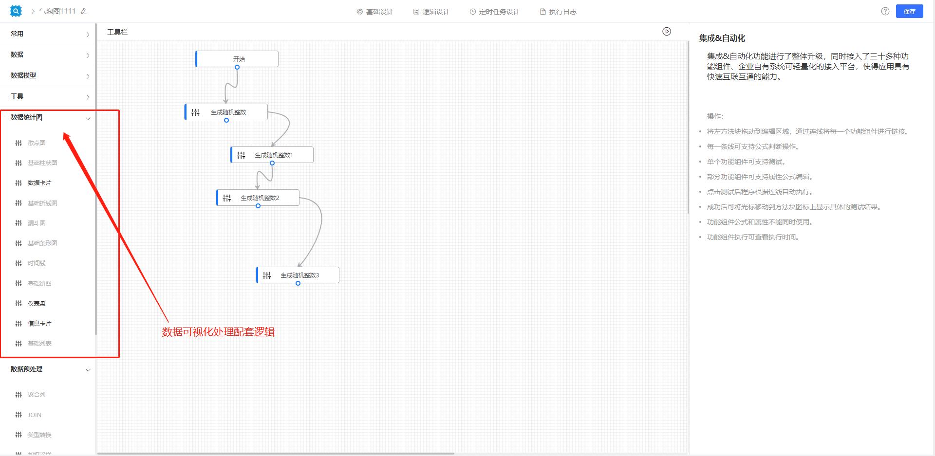Screen dimensions: 935x456
Task: Expand the 工具 section
Action: [x=47, y=96]
